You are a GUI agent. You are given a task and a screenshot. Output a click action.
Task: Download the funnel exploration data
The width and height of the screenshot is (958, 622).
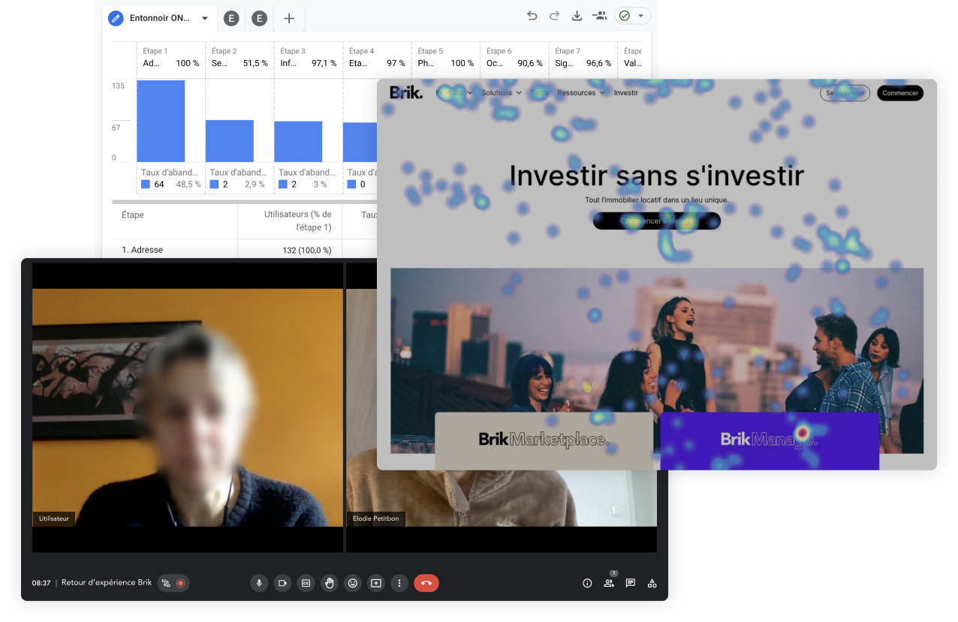coord(577,16)
